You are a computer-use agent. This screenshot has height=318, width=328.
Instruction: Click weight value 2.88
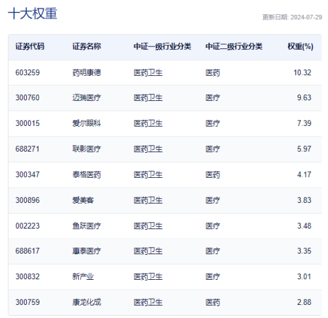coord(304,302)
